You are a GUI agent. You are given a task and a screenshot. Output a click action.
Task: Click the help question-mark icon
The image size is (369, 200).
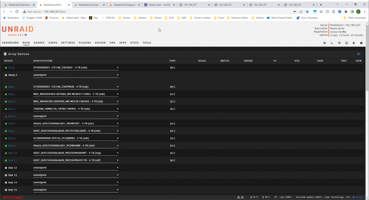pyautogui.click(x=361, y=43)
